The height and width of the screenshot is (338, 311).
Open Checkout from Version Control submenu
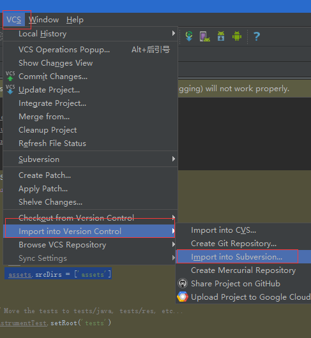tap(90, 218)
